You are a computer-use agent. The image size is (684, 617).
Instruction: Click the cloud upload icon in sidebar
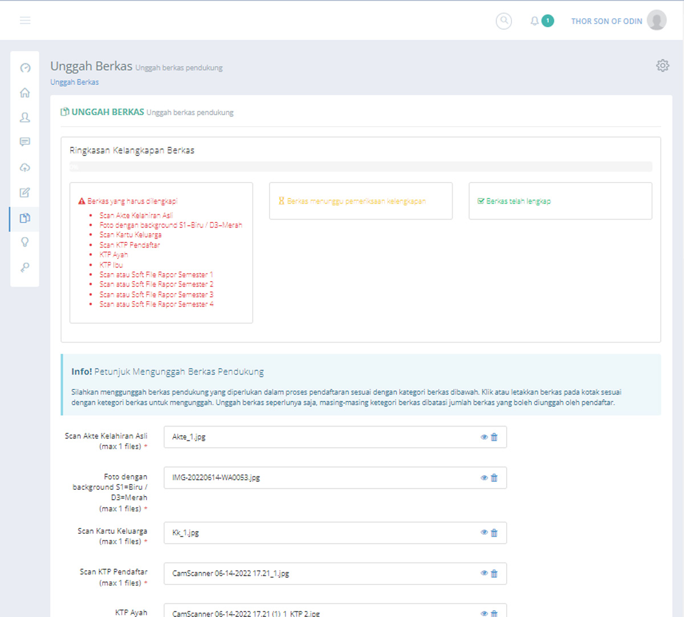tap(25, 168)
